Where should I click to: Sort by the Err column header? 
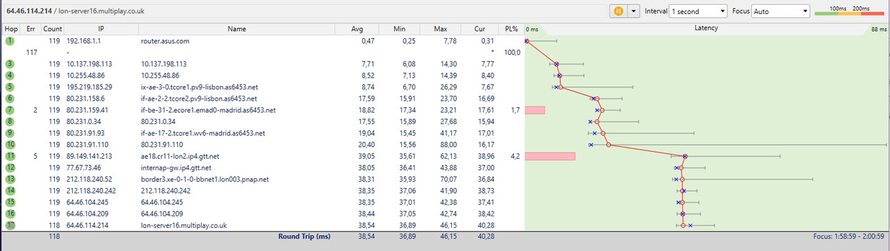click(31, 29)
